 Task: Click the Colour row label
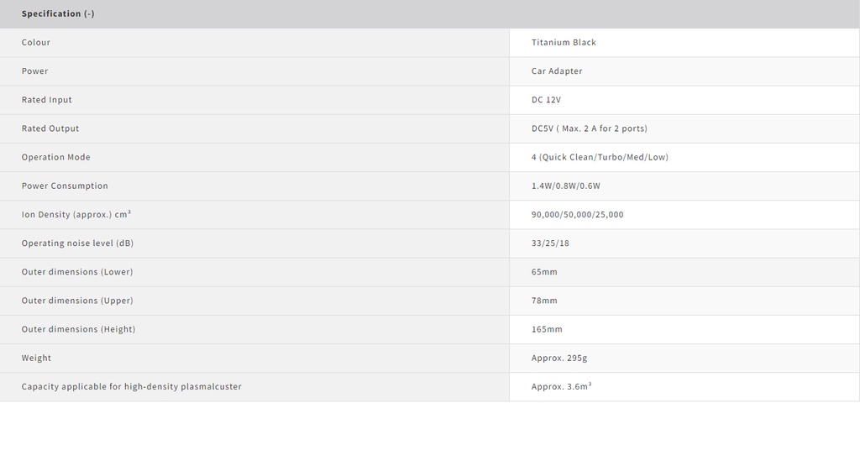36,43
